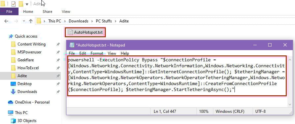Open the OneDrive - Personal cloud icon
Viewport: 295px width, 124px height.
point(11,102)
